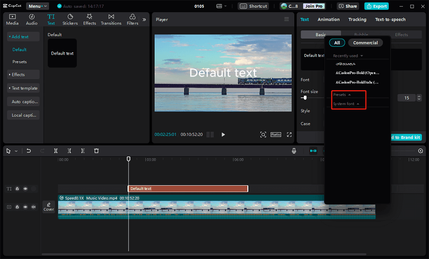Click the timeline playhead marker
Image resolution: width=429 pixels, height=259 pixels.
[x=129, y=159]
